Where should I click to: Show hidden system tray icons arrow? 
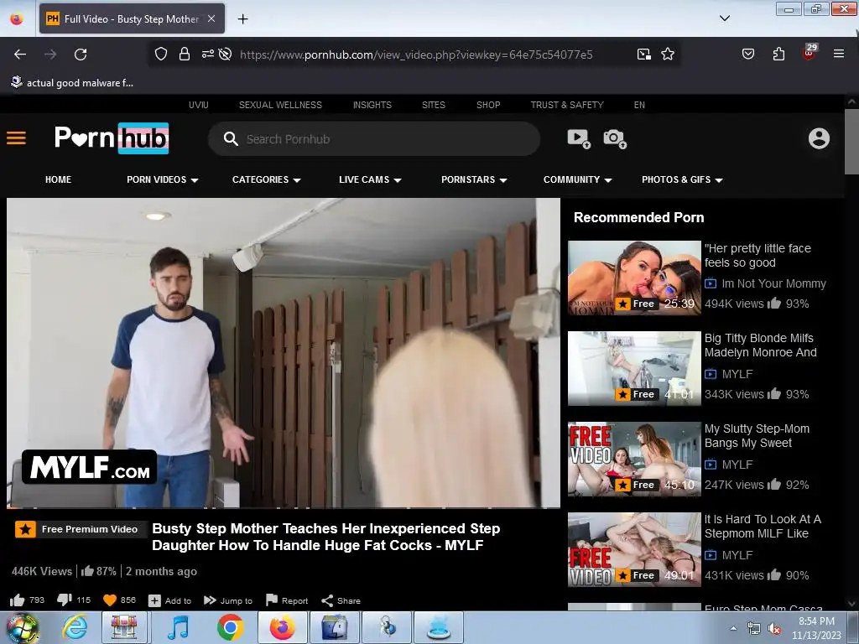point(733,629)
